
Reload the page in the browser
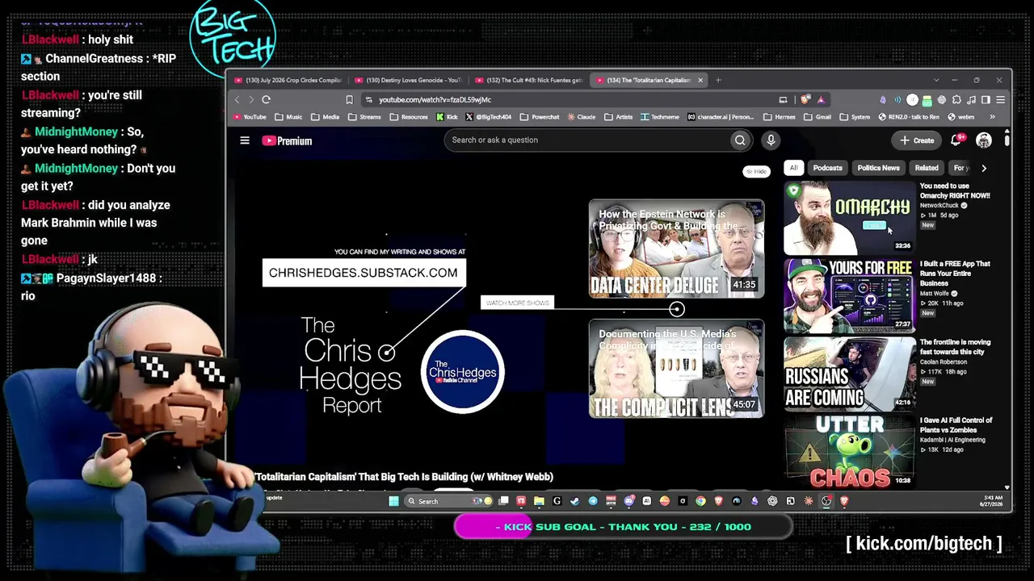(x=266, y=99)
